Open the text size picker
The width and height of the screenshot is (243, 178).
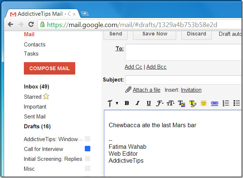(x=170, y=103)
